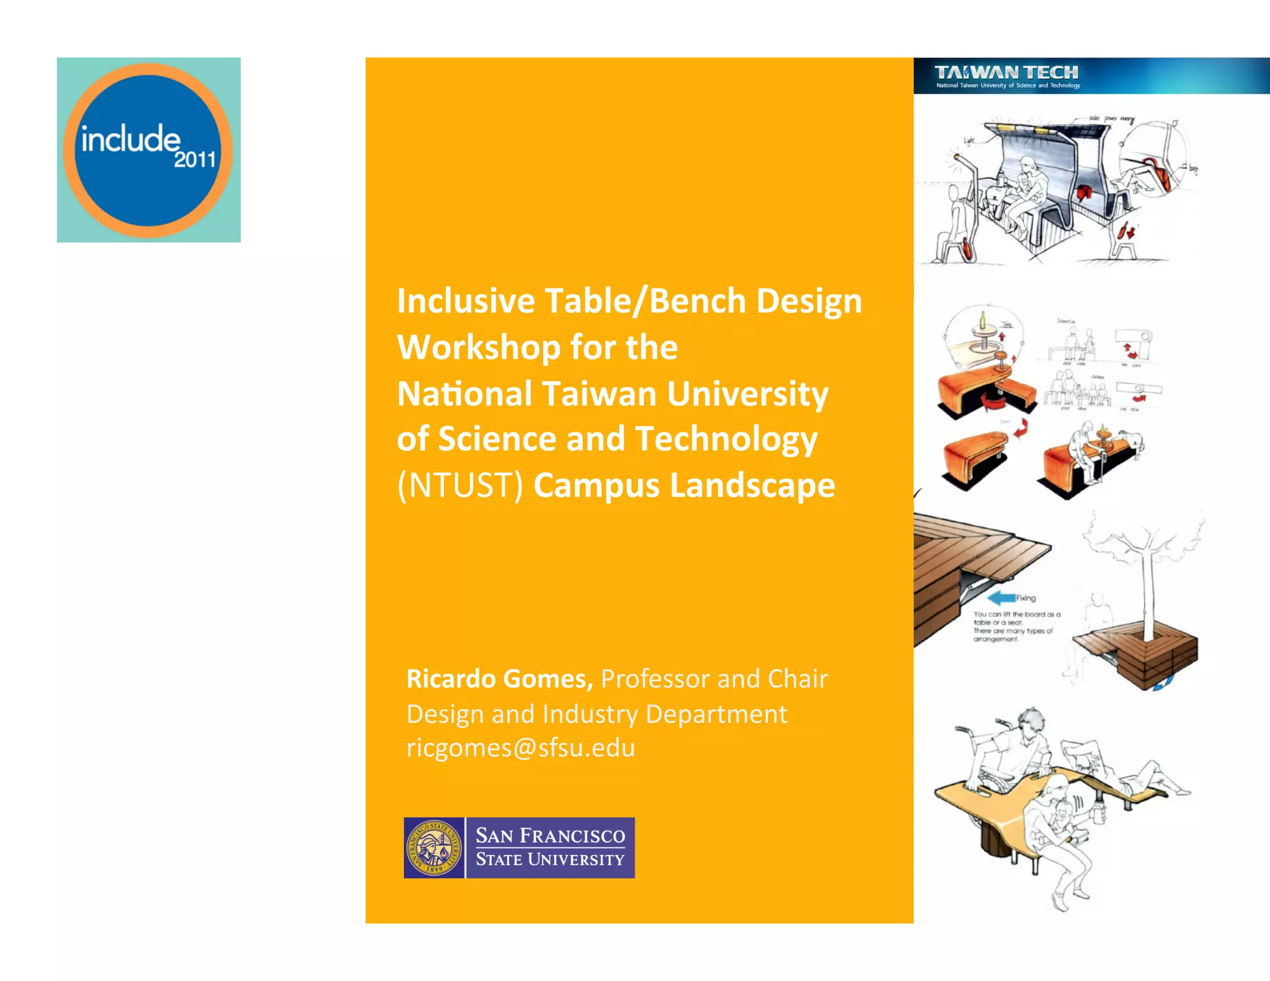The height and width of the screenshot is (981, 1270).
Task: Click the San Francisco State University wordmark
Action: (x=550, y=847)
